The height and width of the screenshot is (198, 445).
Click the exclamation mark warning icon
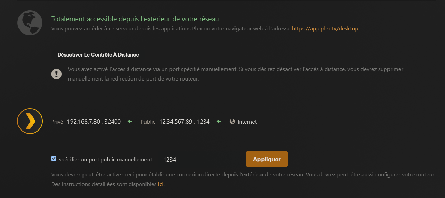(x=56, y=74)
